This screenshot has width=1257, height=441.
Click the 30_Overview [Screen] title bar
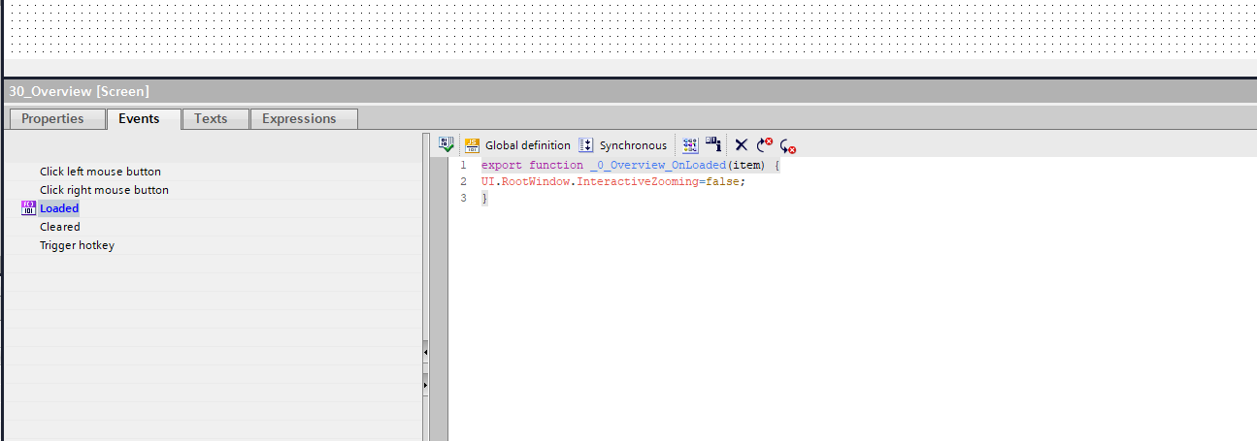coord(629,91)
